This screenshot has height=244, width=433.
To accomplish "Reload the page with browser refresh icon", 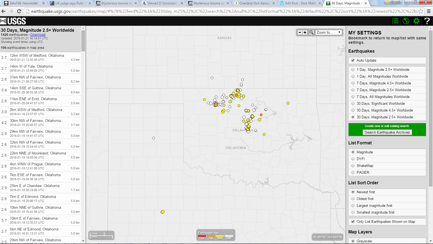I will [19, 11].
